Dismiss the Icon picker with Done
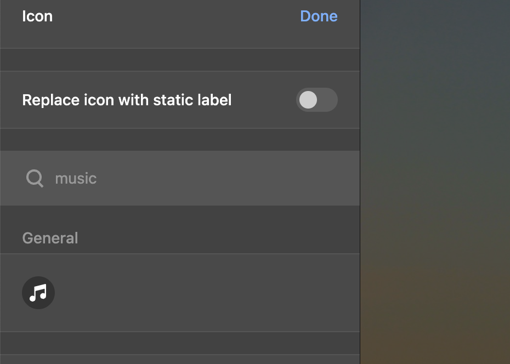 pyautogui.click(x=319, y=16)
